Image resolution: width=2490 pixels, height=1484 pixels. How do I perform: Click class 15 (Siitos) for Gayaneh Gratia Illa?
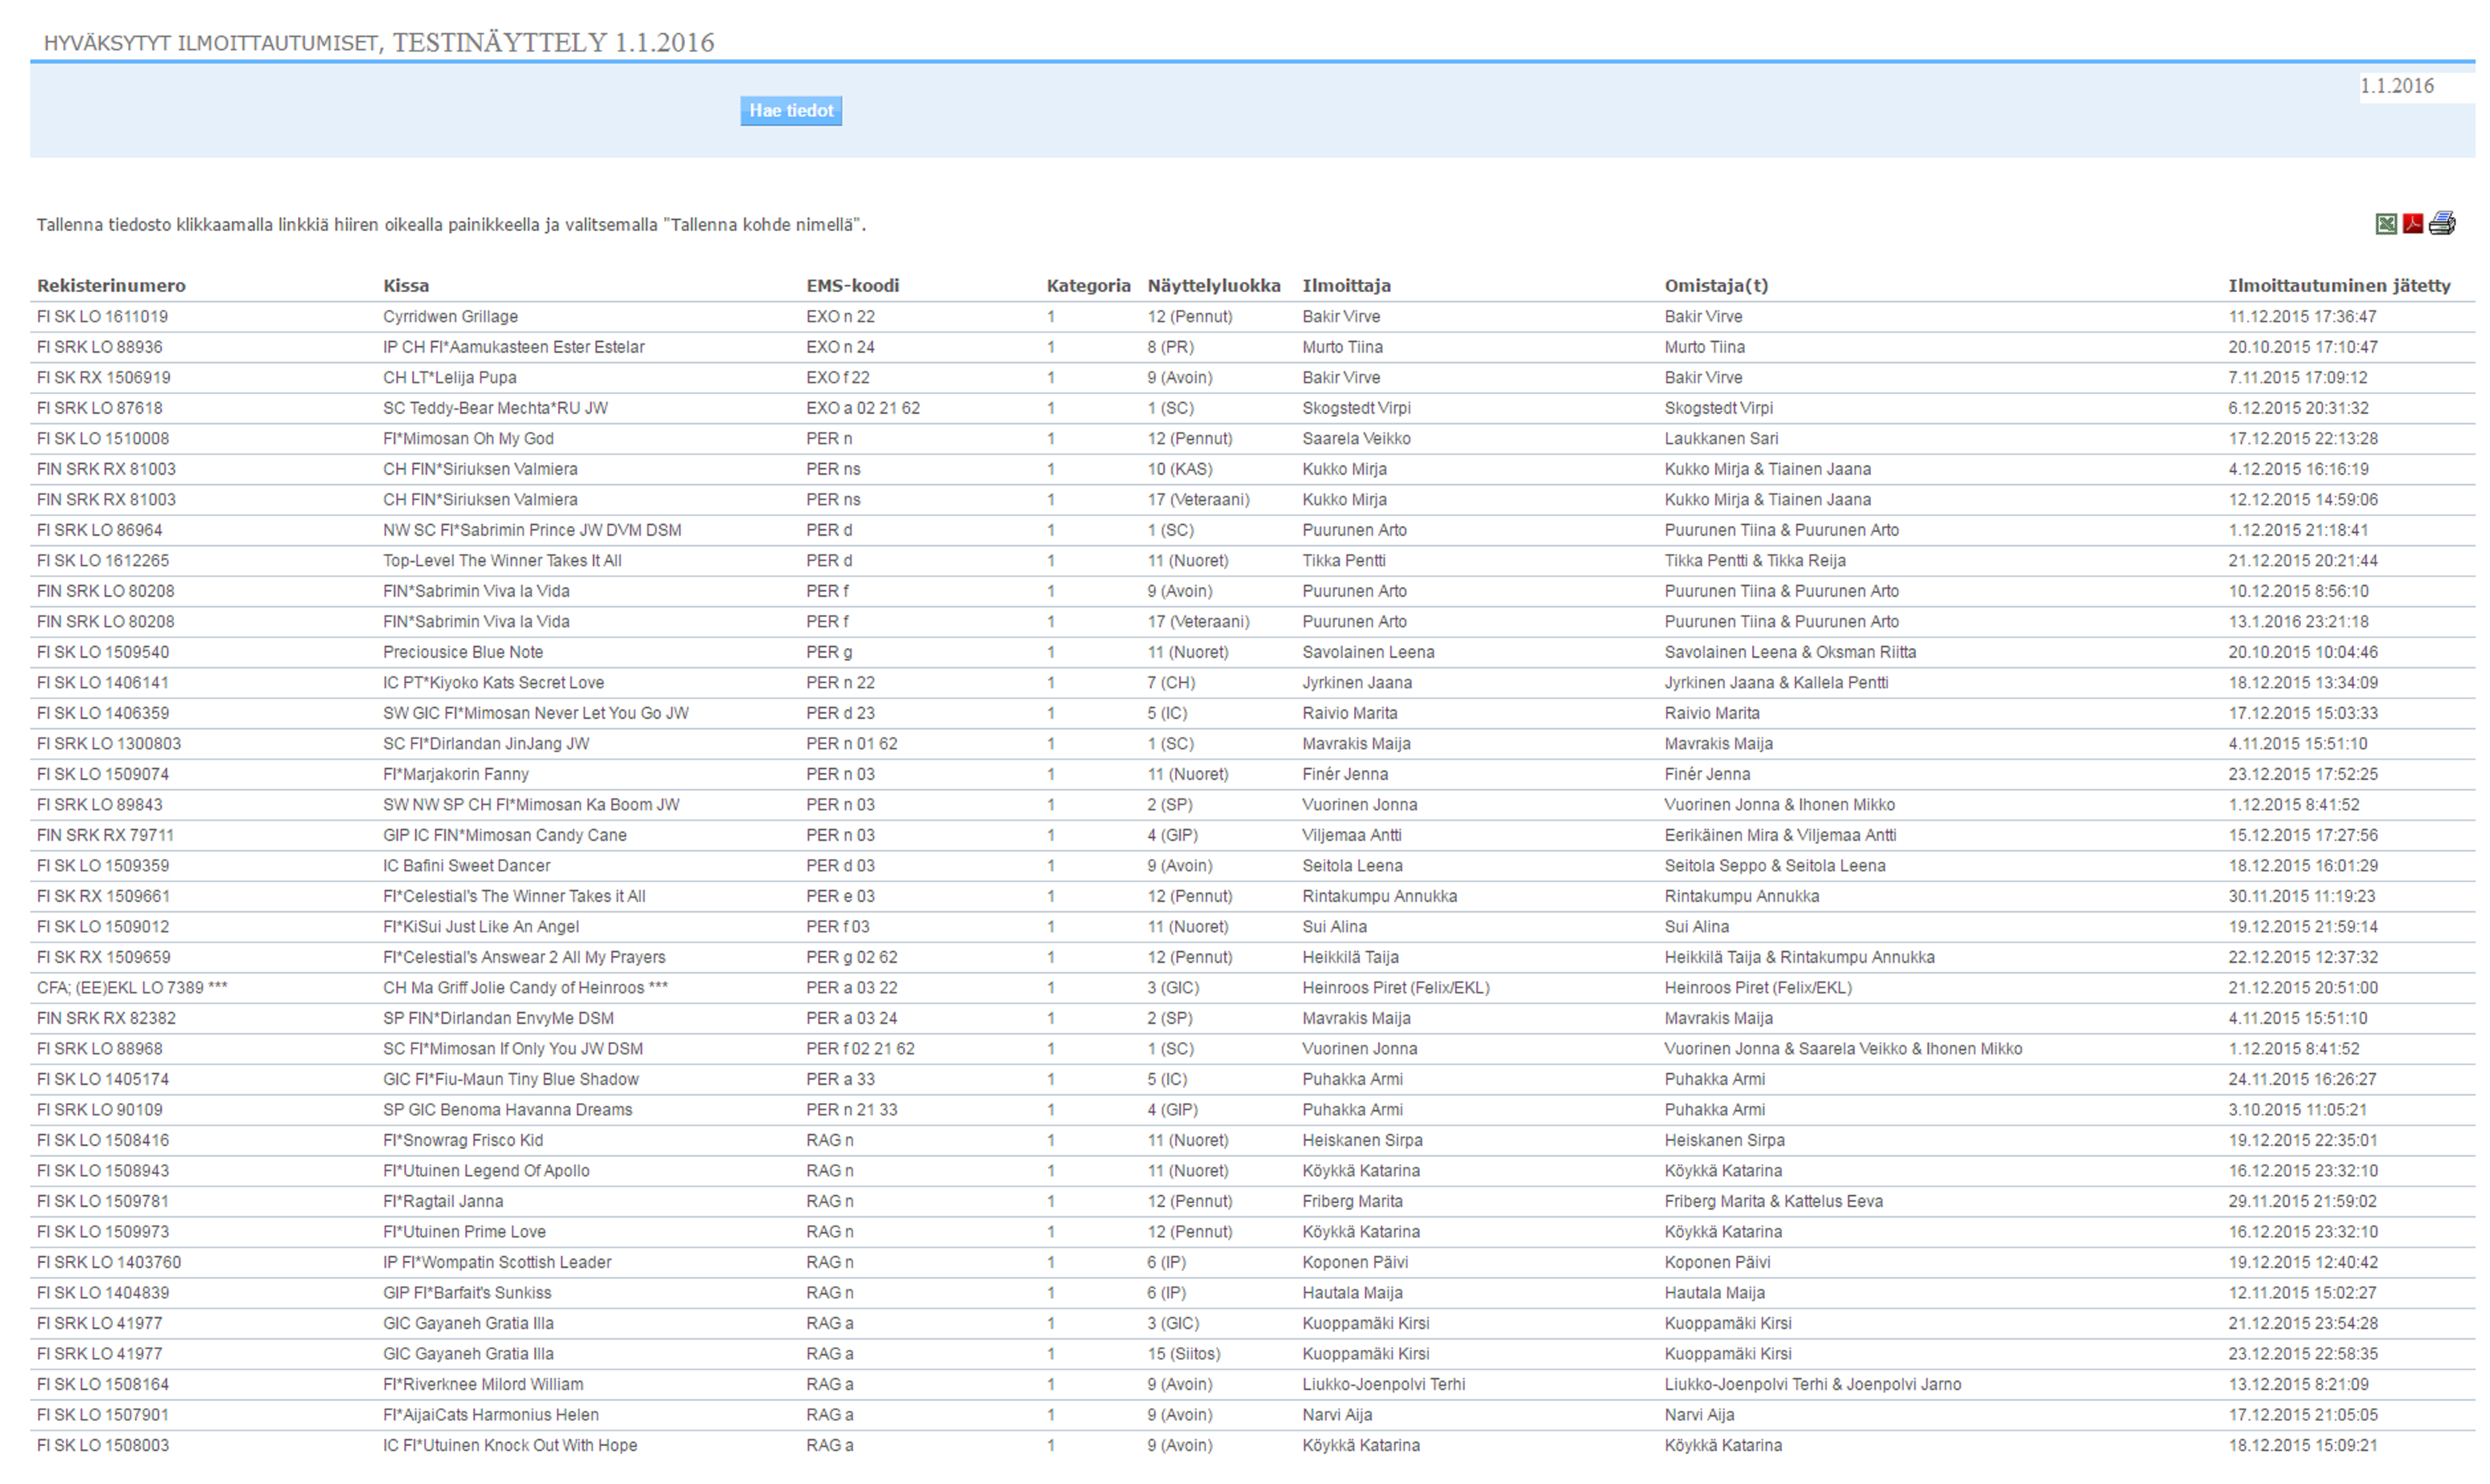point(1183,1354)
